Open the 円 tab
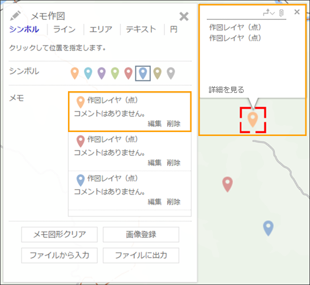The height and width of the screenshot is (285, 310). pyautogui.click(x=173, y=29)
